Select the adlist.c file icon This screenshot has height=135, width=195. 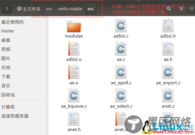point(121,25)
